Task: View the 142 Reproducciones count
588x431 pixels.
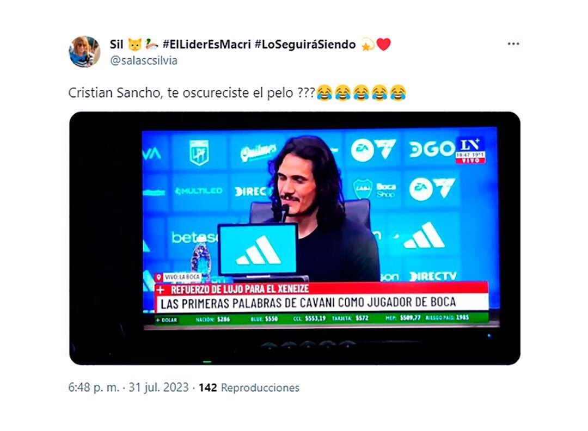Action: coord(249,387)
